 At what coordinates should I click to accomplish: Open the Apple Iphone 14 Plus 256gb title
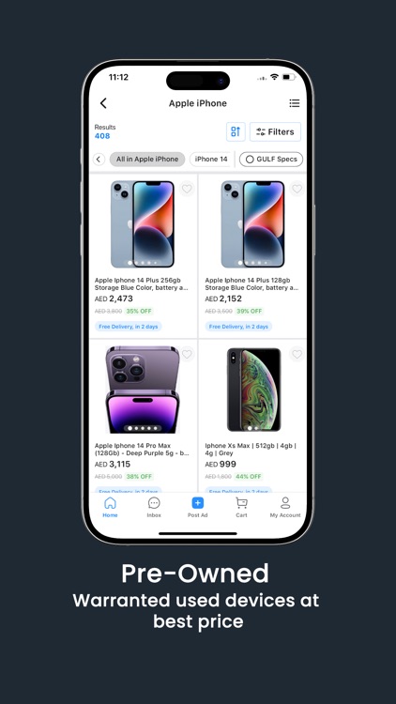click(x=141, y=283)
